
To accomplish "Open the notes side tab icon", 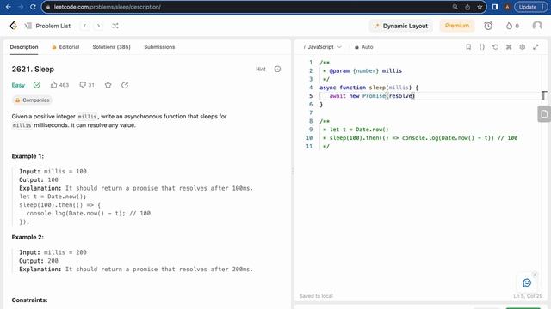I will [544, 114].
